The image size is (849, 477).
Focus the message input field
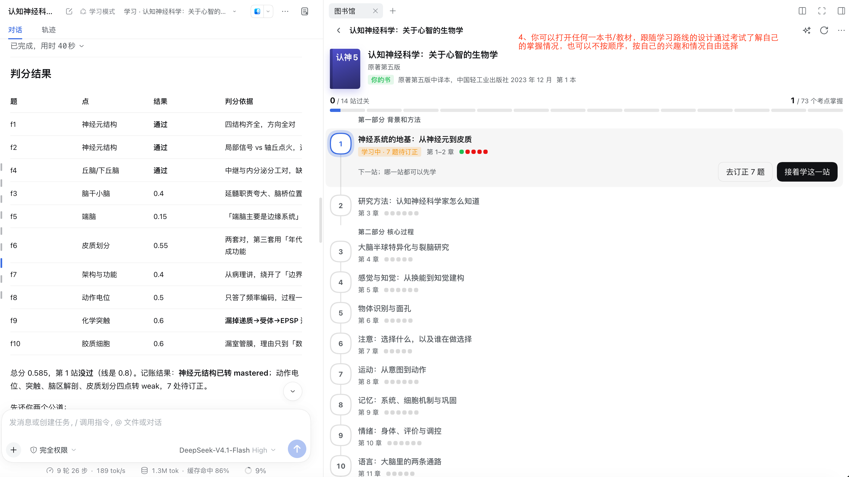pos(156,423)
